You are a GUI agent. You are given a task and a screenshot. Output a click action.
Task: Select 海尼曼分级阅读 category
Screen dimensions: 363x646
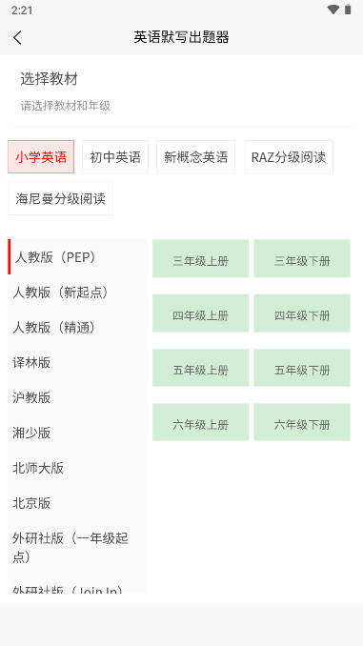[x=61, y=198]
